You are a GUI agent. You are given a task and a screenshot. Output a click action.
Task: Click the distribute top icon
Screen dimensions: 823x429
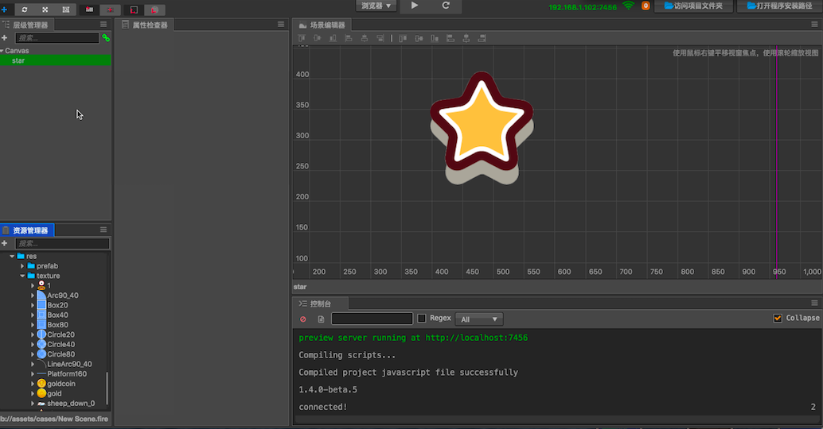pos(403,38)
